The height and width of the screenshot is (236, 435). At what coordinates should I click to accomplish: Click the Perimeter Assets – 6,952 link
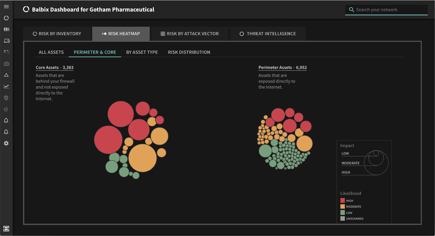[283, 68]
